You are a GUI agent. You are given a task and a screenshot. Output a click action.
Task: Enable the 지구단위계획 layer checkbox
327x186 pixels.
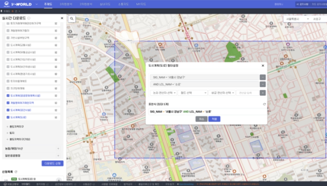(8, 88)
